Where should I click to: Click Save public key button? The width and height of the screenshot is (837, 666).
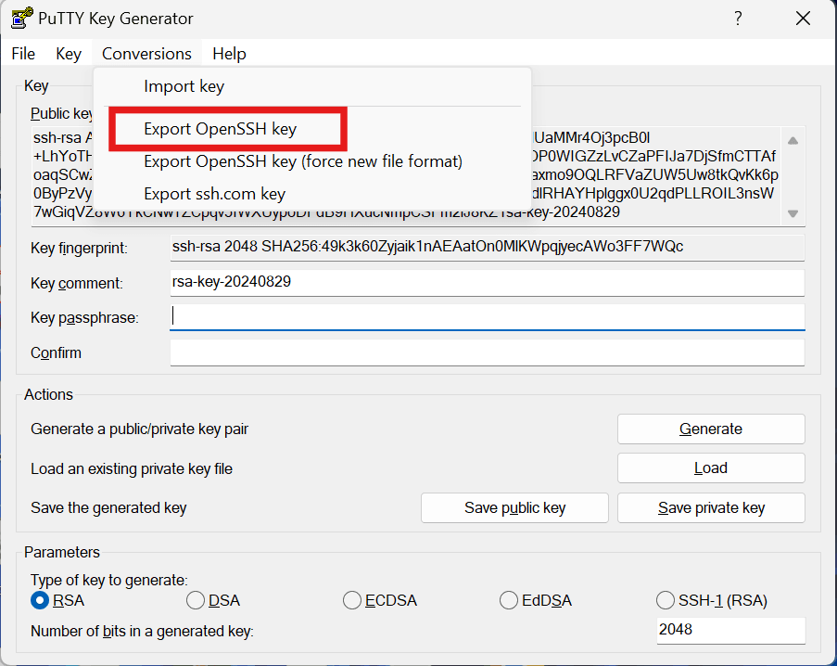514,508
